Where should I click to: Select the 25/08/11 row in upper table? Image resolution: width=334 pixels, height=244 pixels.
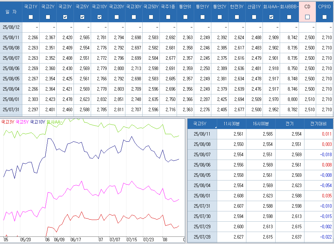click(11, 37)
